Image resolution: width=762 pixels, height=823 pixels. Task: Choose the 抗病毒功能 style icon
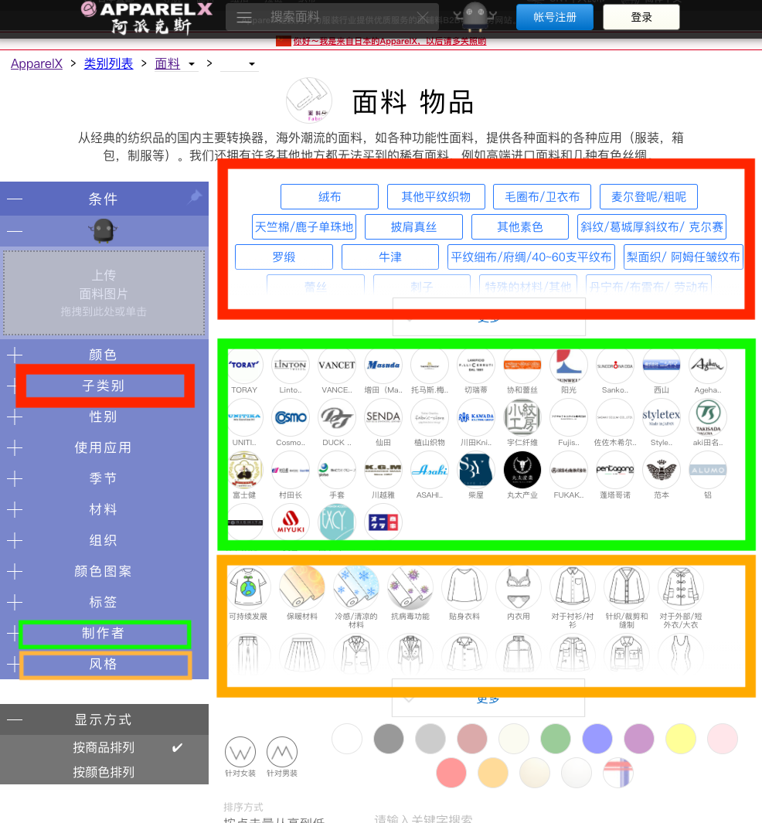tap(410, 587)
